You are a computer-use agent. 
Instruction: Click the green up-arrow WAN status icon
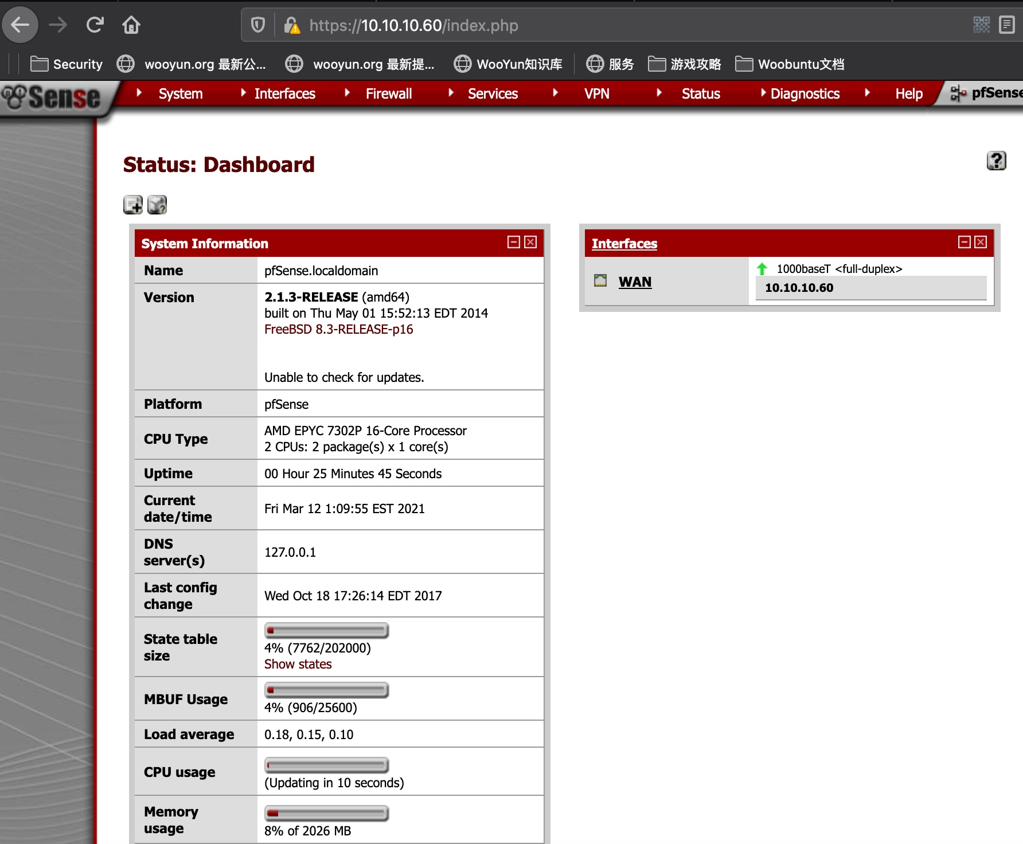[762, 268]
